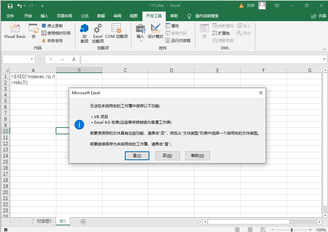
Task: Click the 共享 share button
Action: (x=319, y=16)
